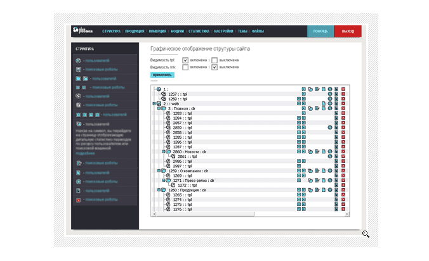Collapse the 3 Главная folder node
This screenshot has width=429, height=261.
tap(159, 108)
